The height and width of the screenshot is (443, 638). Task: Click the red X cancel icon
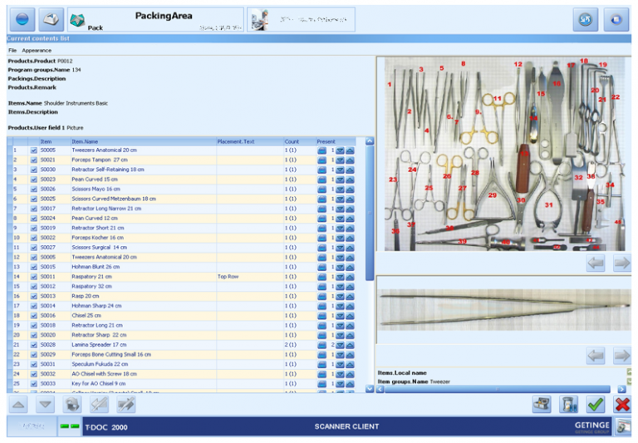tap(621, 404)
